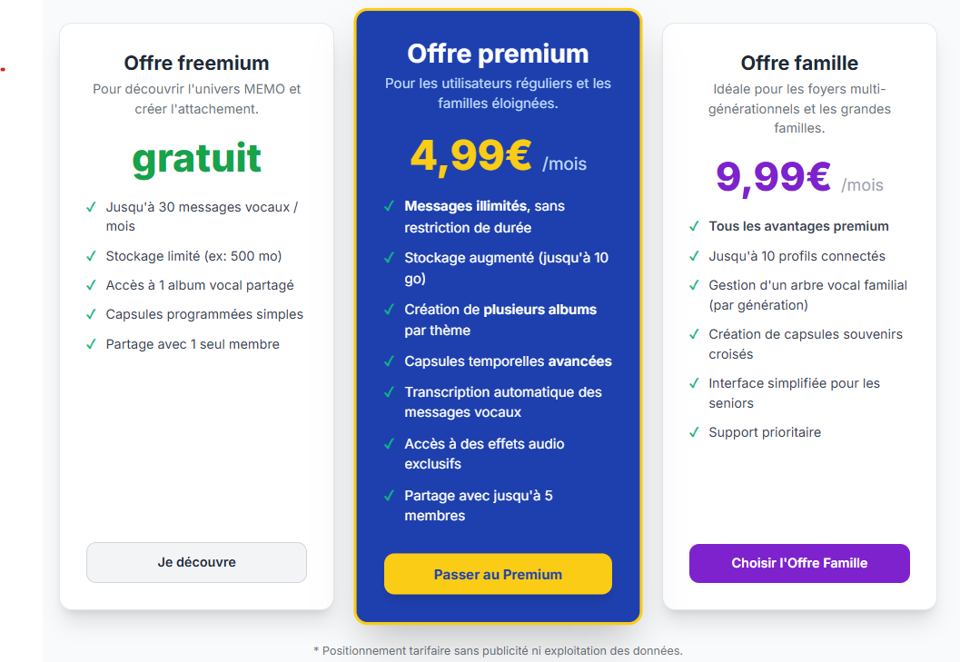Click the 'Offre premium' heading
The width and height of the screenshot is (960, 662).
point(498,54)
